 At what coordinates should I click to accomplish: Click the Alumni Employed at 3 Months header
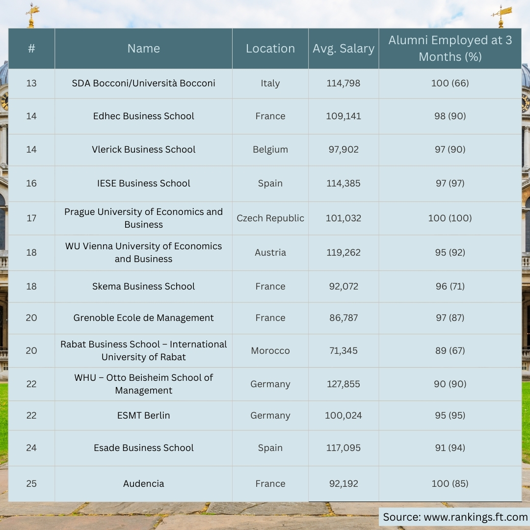(450, 48)
